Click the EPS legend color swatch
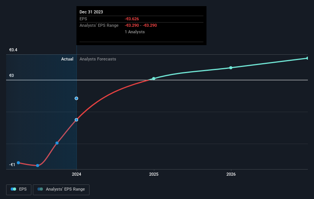Screen dimensions: 314x199 [x=13, y=189]
